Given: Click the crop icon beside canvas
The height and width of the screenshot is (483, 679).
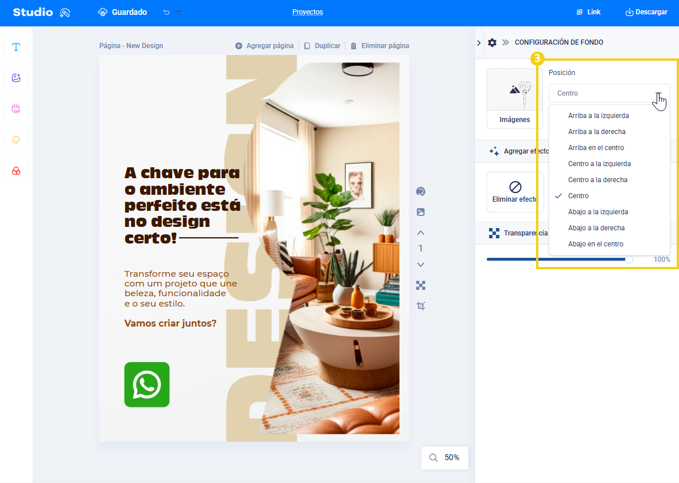Looking at the screenshot, I should (421, 306).
